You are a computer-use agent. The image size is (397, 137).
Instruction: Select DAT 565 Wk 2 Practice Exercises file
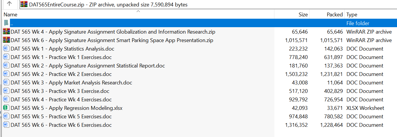(x=61, y=74)
